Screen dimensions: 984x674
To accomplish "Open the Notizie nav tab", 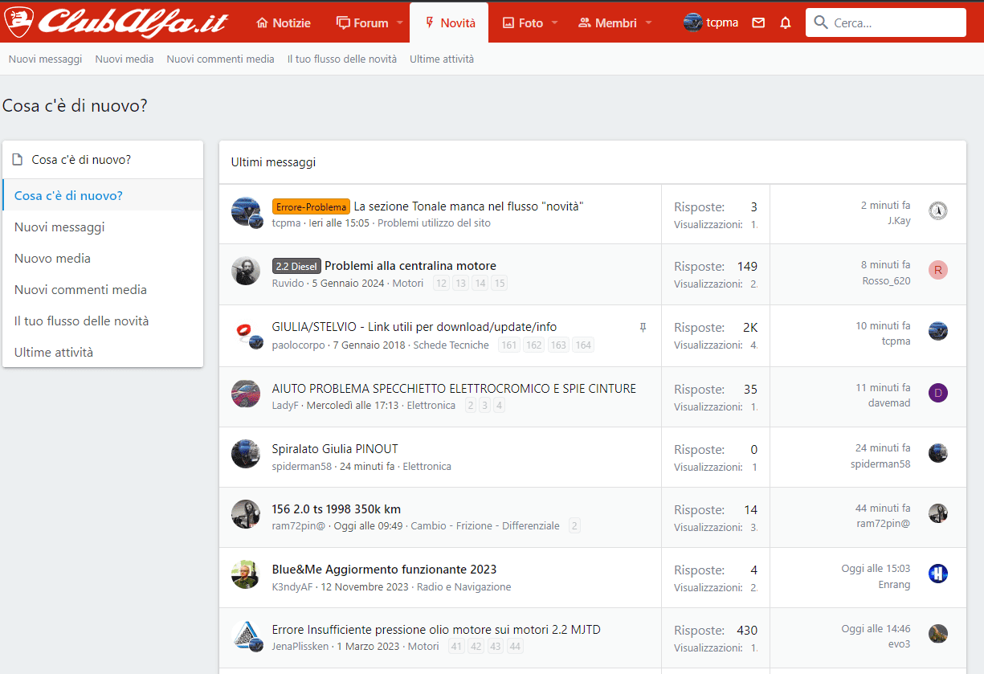I will 283,22.
